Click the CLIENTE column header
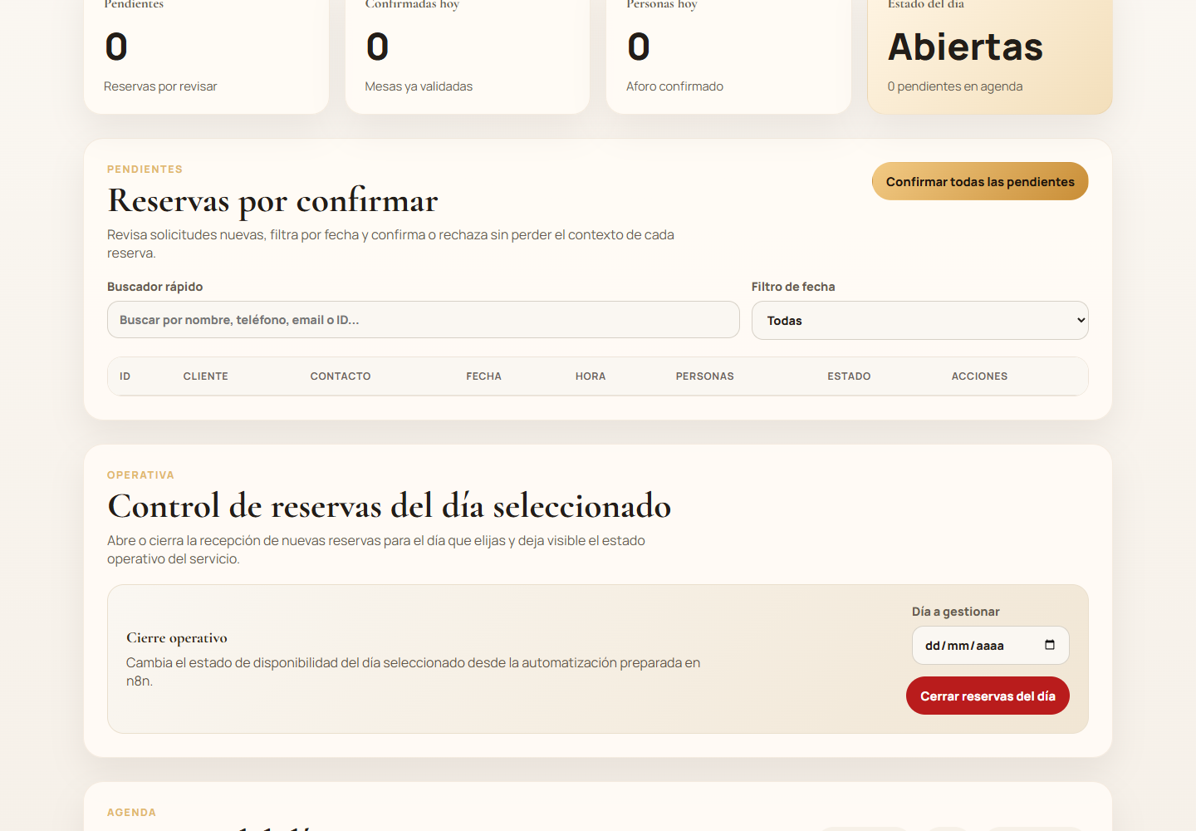 click(x=206, y=376)
